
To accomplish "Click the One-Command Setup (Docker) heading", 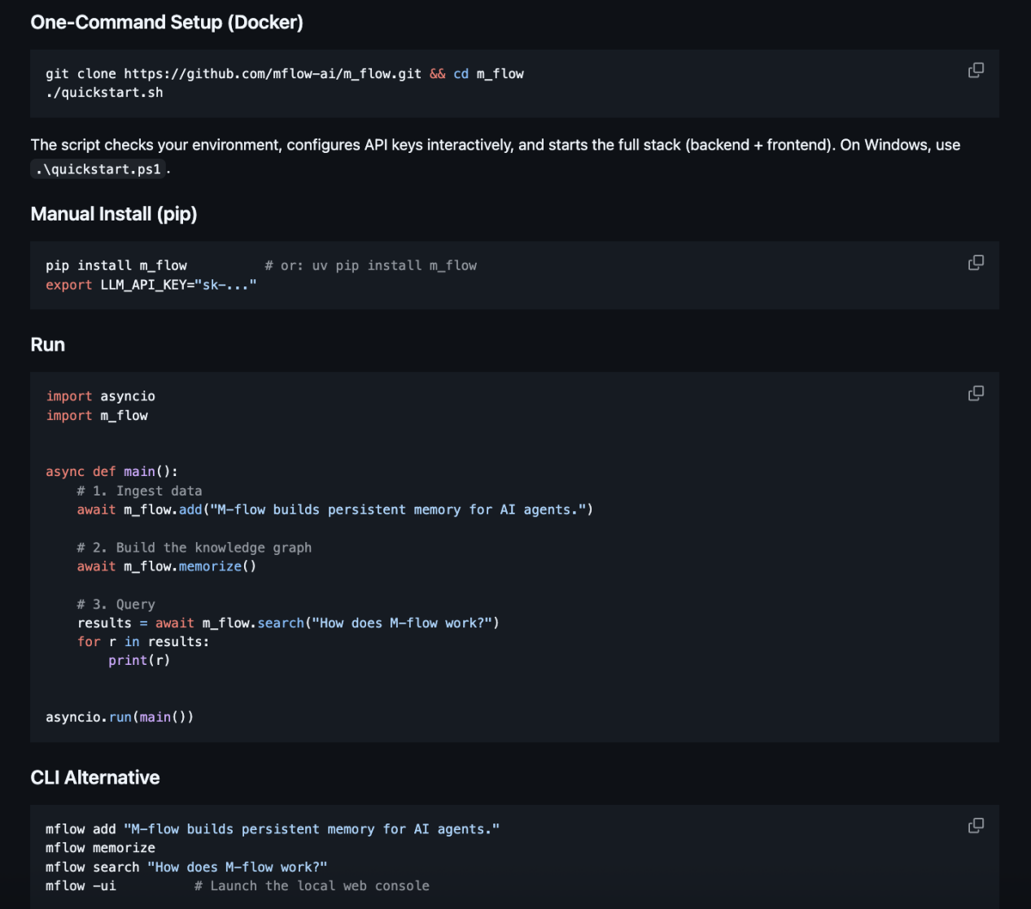I will pyautogui.click(x=167, y=22).
